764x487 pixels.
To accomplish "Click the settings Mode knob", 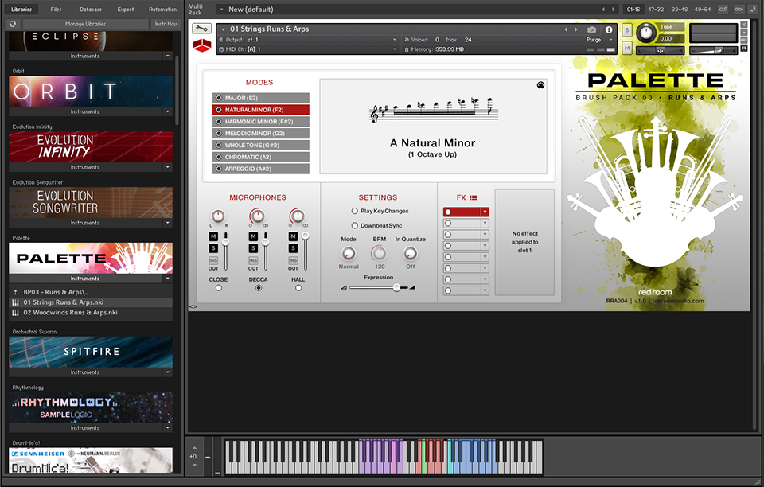I will point(348,253).
